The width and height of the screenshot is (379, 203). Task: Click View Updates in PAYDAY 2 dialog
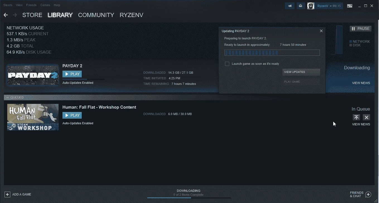click(x=301, y=72)
